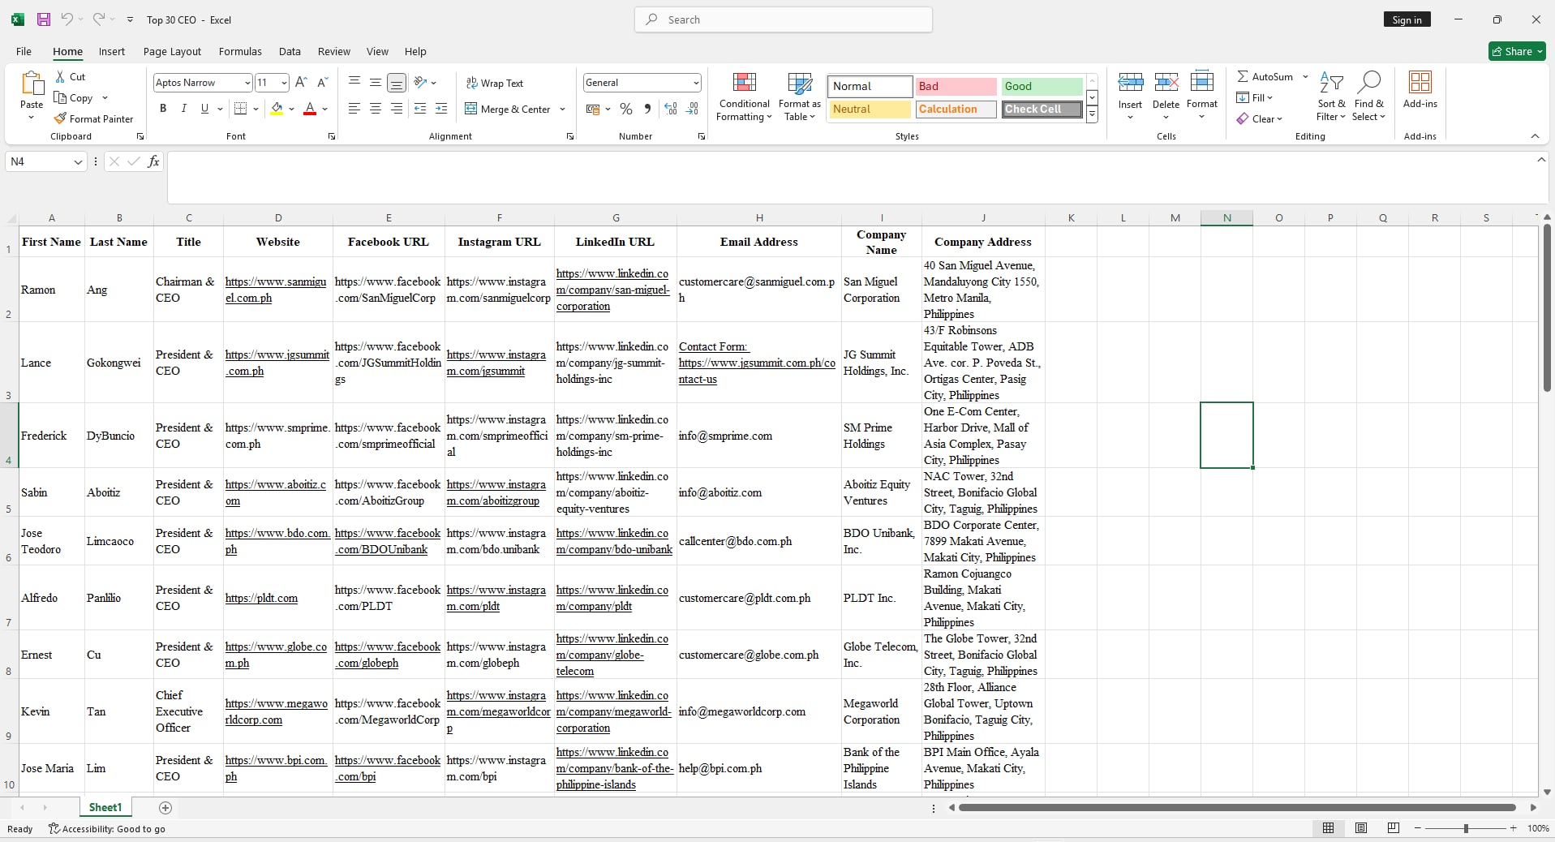The image size is (1555, 842).
Task: Click Increase Decimal icon
Action: pos(671,109)
